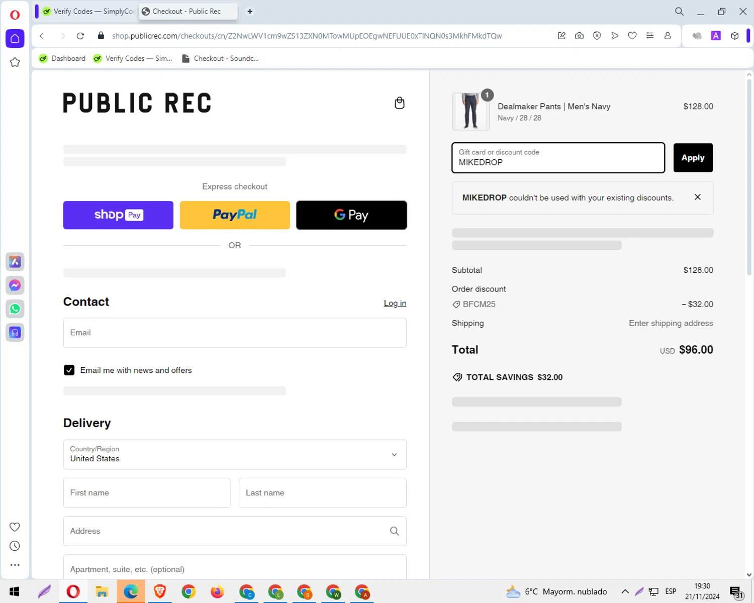Viewport: 754px width, 603px height.
Task: Focus the First name field
Action: 147,493
